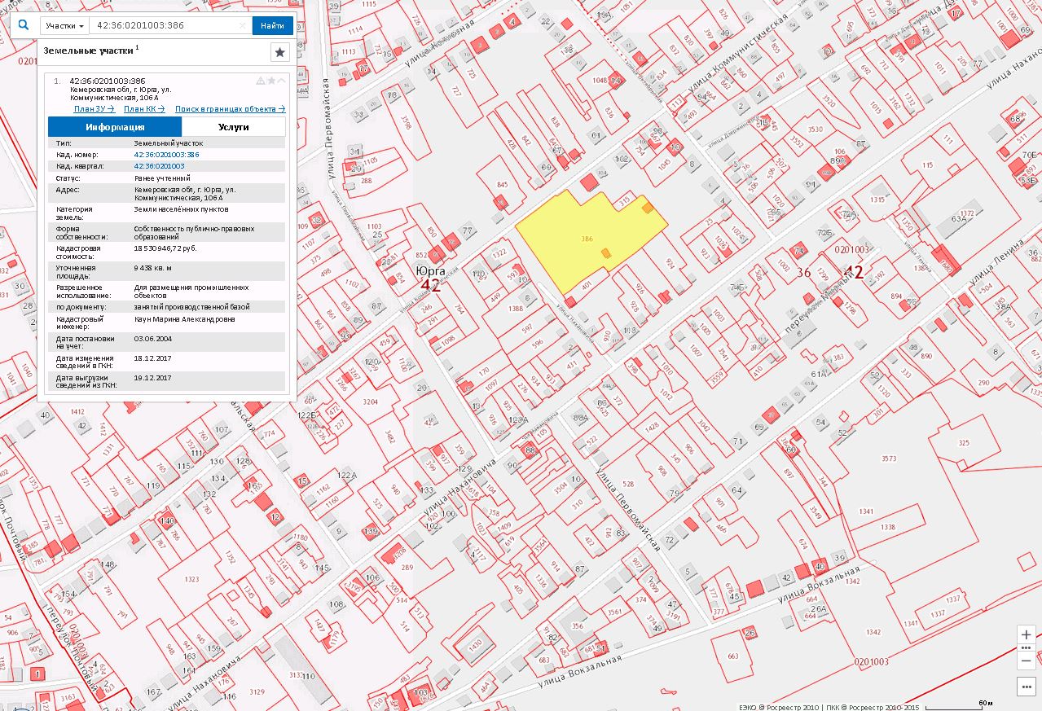Viewport: 1042px width, 711px height.
Task: Open the Участки search type dropdown
Action: pos(64,26)
